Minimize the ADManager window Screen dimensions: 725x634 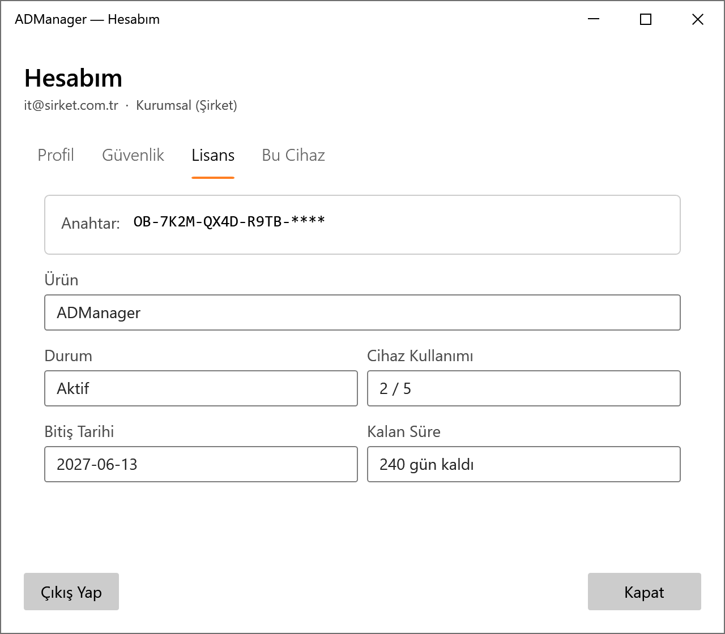pyautogui.click(x=594, y=19)
